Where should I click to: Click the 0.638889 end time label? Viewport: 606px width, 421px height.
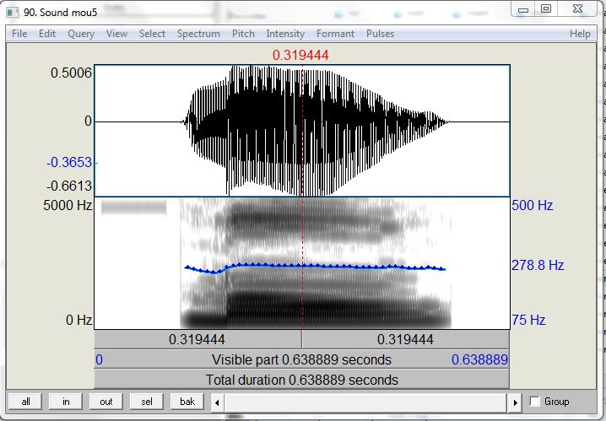click(479, 359)
